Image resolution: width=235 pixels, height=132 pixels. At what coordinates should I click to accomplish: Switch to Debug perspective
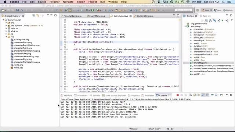click(228, 10)
